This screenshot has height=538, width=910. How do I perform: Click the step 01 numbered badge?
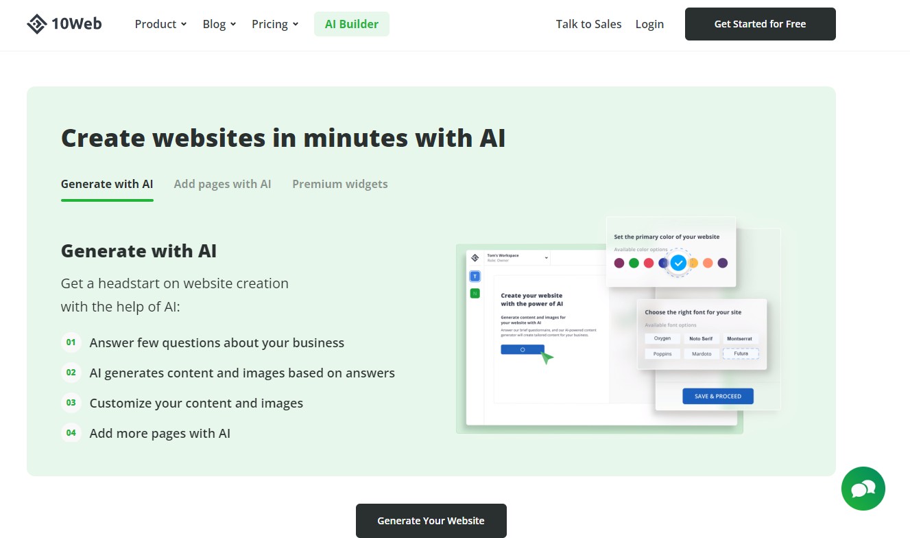click(x=71, y=342)
